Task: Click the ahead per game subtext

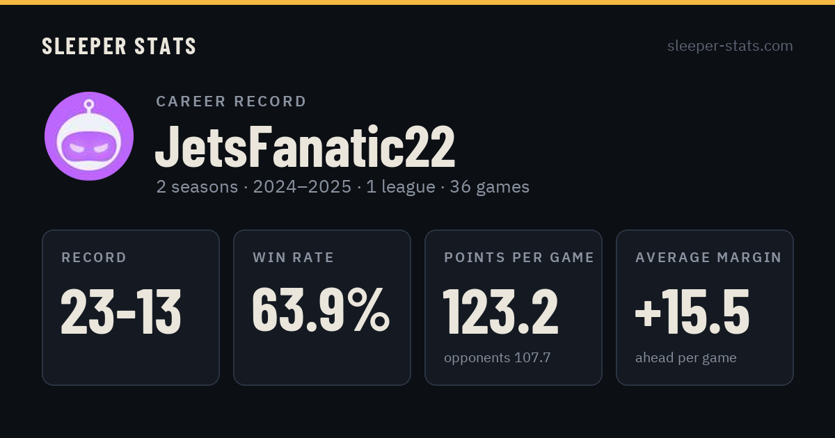Action: click(686, 358)
